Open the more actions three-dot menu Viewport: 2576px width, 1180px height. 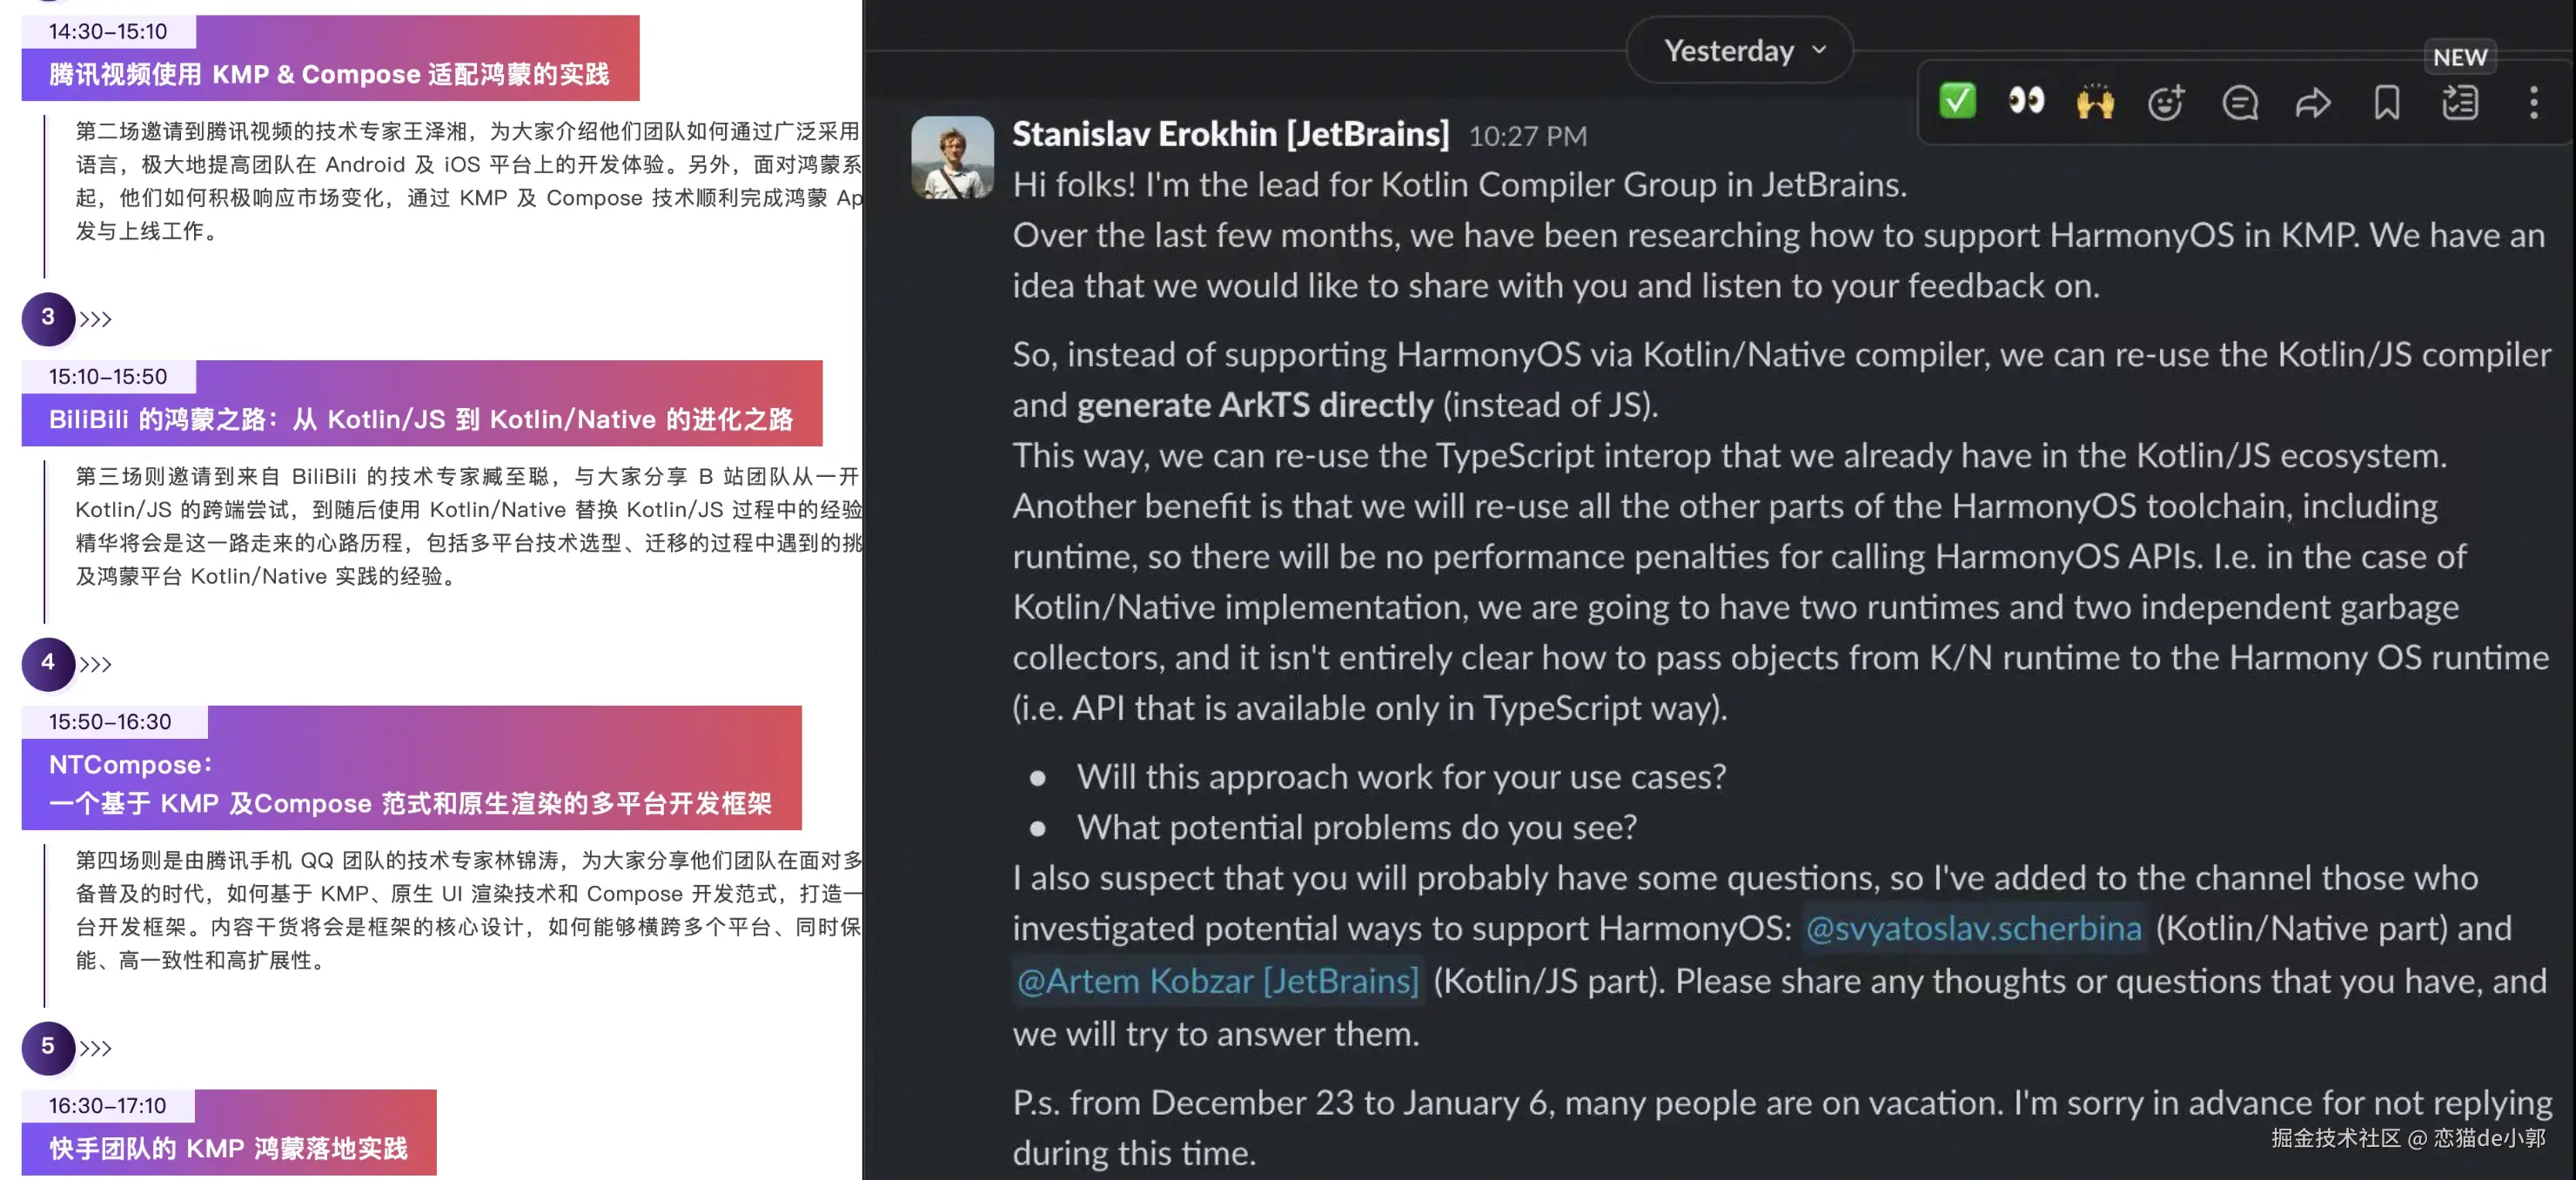click(x=2534, y=102)
